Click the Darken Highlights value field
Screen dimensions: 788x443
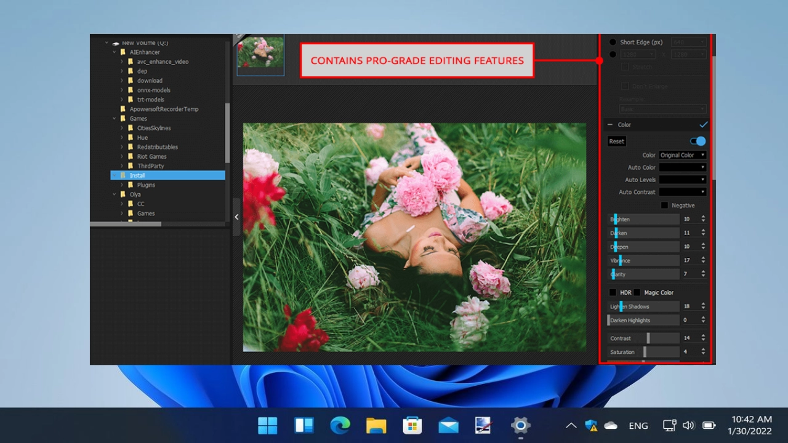point(689,320)
